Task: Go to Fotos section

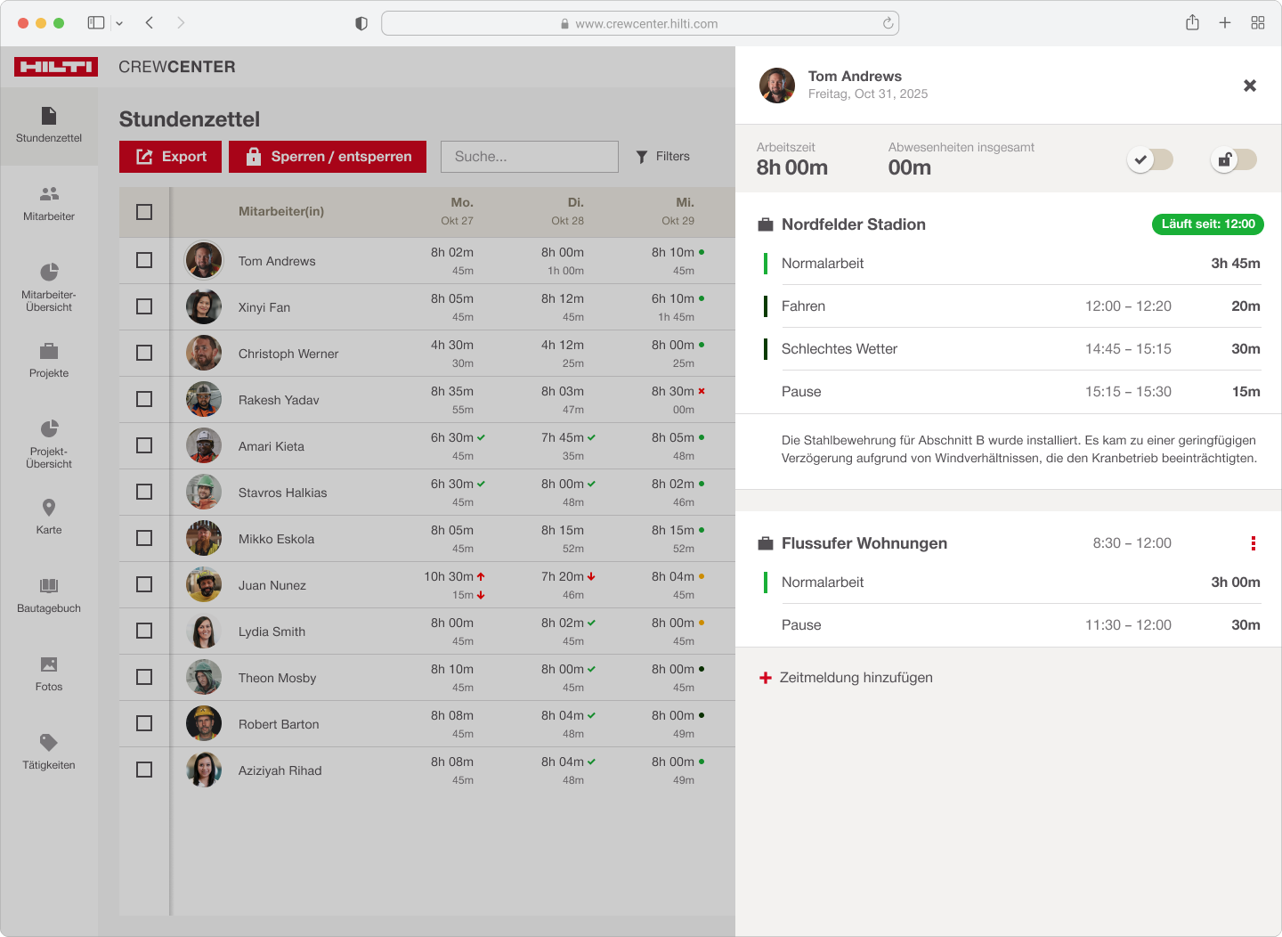Action: pyautogui.click(x=49, y=673)
